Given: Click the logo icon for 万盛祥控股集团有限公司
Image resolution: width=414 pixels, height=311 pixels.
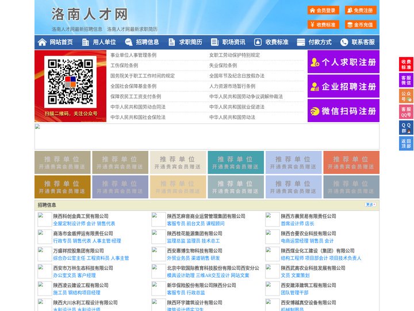Looking at the screenshot, I should click(x=45, y=254).
